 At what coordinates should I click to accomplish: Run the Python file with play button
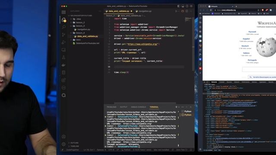pos(176,11)
